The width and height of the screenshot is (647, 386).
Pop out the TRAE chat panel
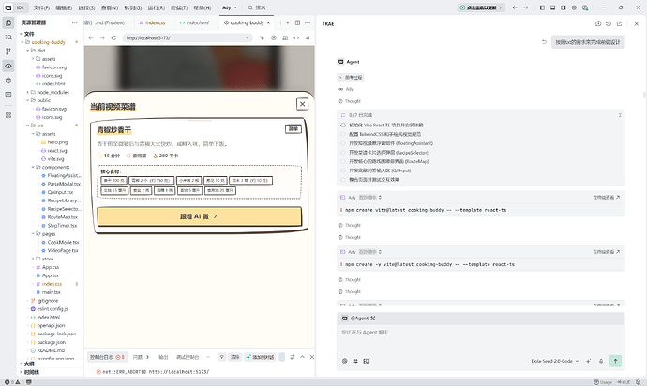click(x=619, y=24)
